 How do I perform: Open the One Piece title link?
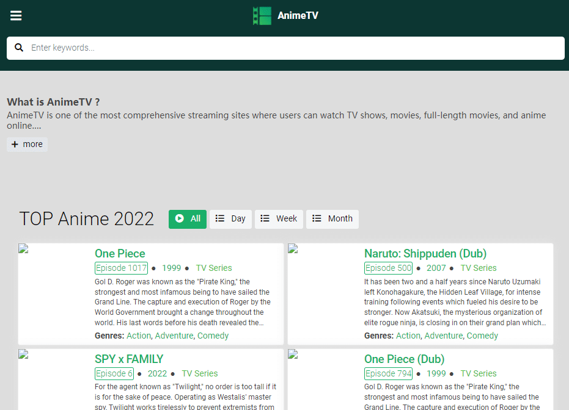click(x=120, y=254)
